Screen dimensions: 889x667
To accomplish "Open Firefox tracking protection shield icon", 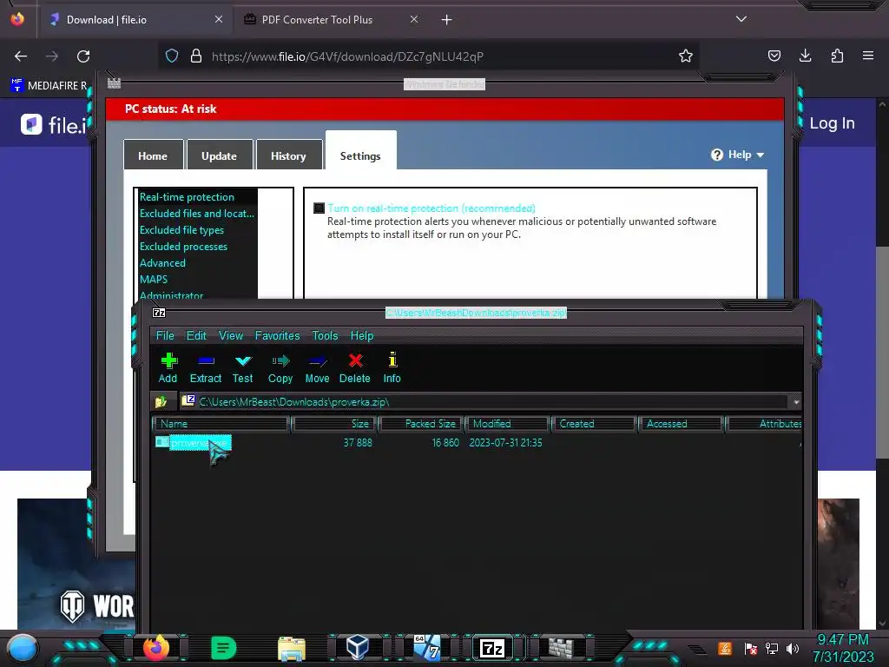I will coord(172,56).
